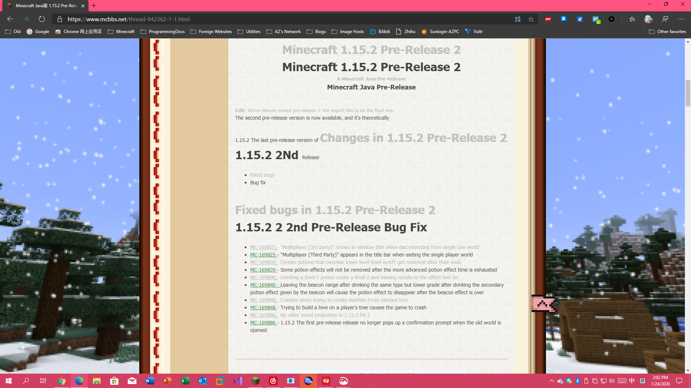Open the Bilibili bookmark
Image resolution: width=691 pixels, height=388 pixels.
(380, 32)
